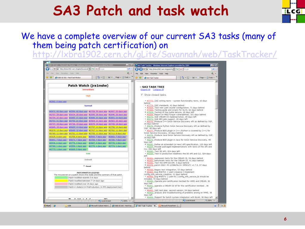The height and width of the screenshot is (229, 305).
Task: Stop loading in PatchTask-Monitor window
Action: coord(97,69)
